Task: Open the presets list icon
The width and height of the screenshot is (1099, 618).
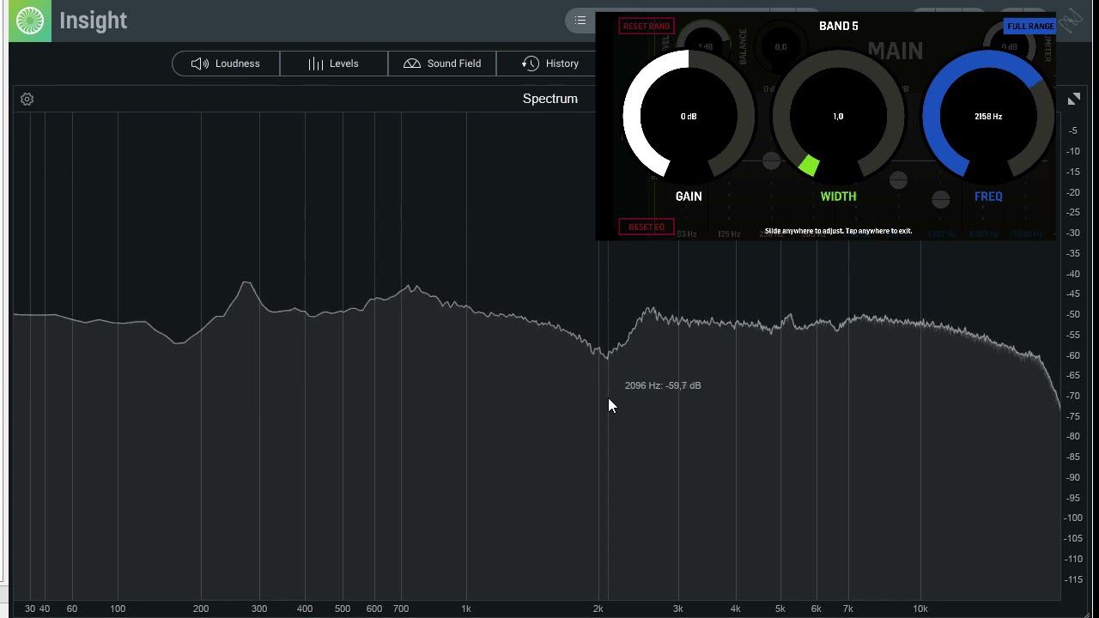Action: click(x=580, y=21)
